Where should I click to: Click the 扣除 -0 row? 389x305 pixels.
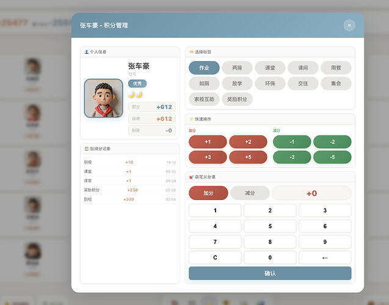pyautogui.click(x=152, y=131)
